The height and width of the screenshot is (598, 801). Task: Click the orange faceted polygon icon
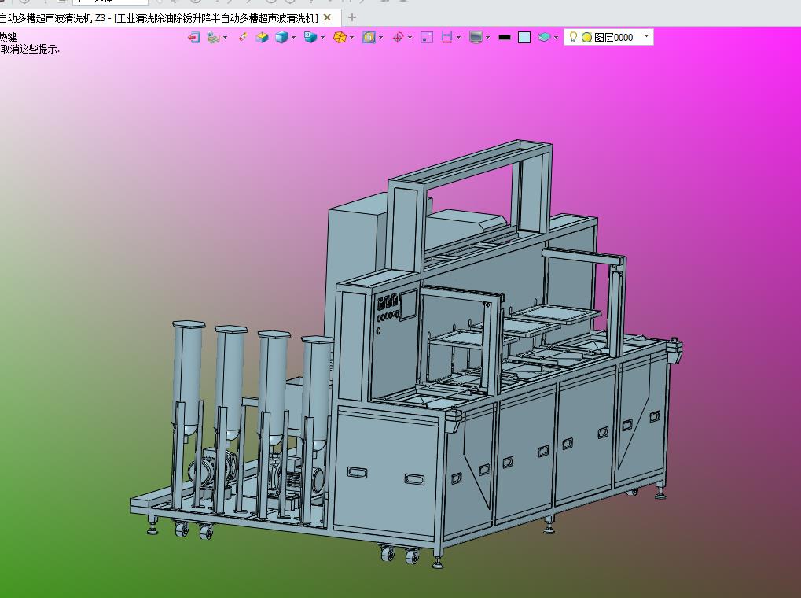click(x=340, y=37)
